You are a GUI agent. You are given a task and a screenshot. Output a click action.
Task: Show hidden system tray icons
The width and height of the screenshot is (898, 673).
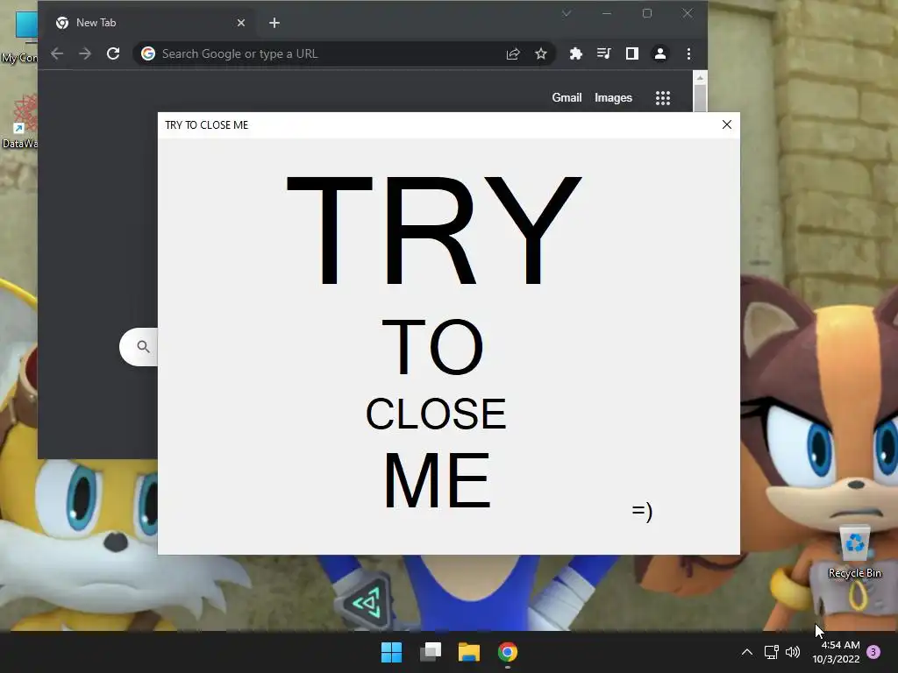click(x=747, y=652)
